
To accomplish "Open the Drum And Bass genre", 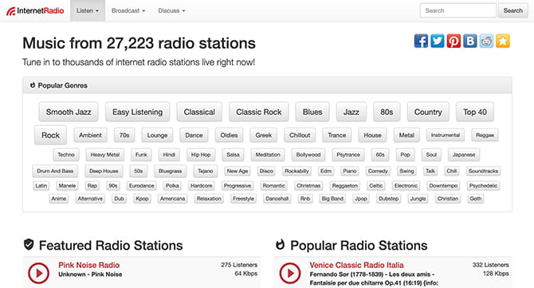I will click(55, 171).
